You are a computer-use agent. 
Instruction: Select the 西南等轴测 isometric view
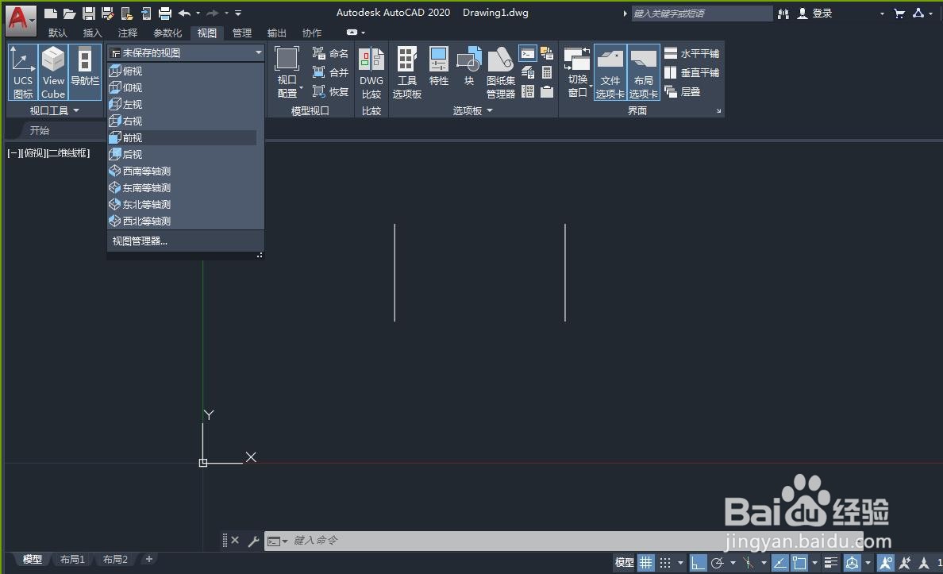tap(183, 171)
